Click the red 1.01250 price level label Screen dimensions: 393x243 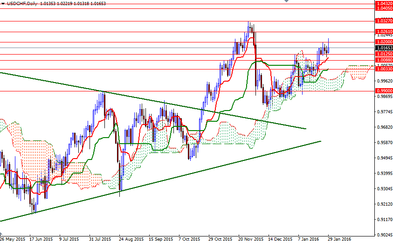point(384,54)
